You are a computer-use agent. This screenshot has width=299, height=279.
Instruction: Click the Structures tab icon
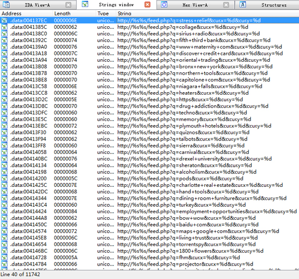[243, 4]
